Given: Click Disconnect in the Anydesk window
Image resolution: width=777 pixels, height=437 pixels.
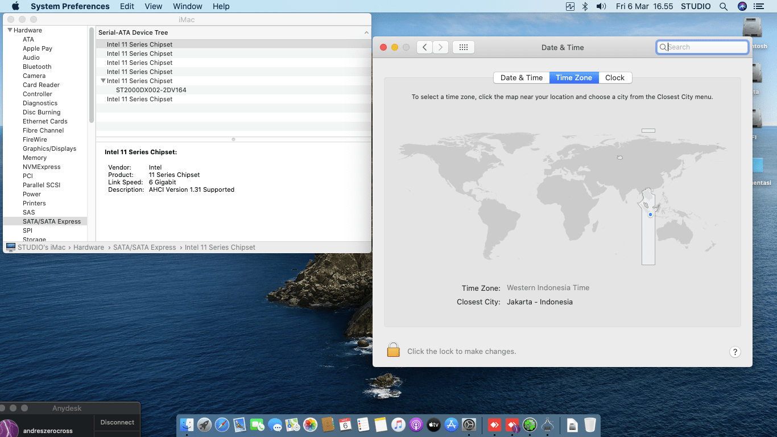Looking at the screenshot, I should 117,422.
